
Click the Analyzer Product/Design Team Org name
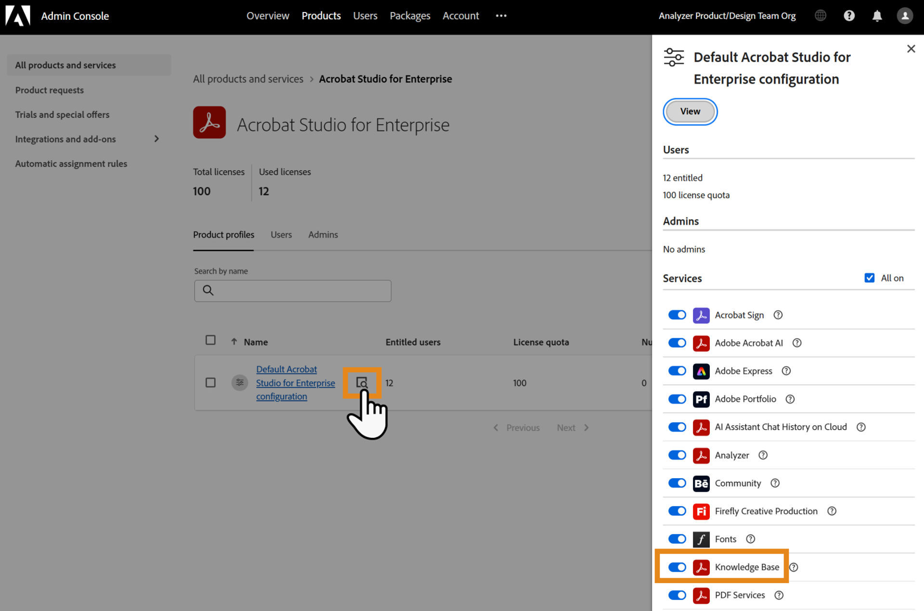tap(727, 16)
